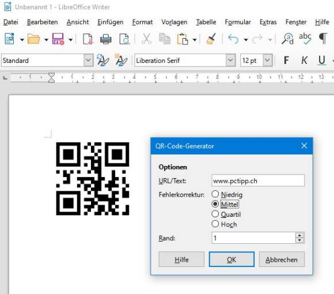This screenshot has width=334, height=294.
Task: Open the Extras menu
Action: (x=268, y=22)
